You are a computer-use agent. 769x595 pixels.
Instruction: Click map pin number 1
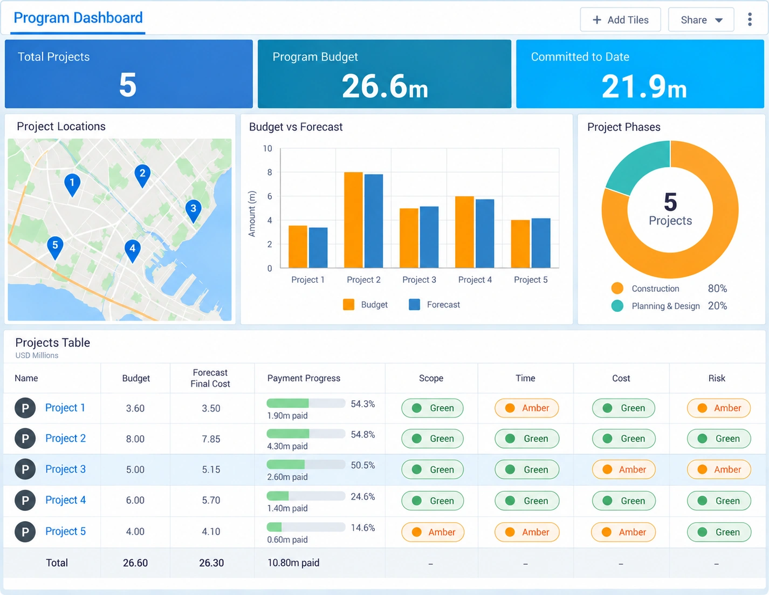tap(72, 184)
